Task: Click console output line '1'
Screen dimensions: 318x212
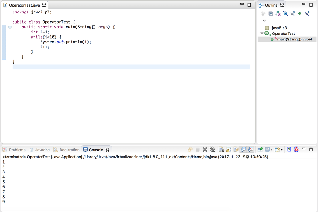Action: point(3,162)
